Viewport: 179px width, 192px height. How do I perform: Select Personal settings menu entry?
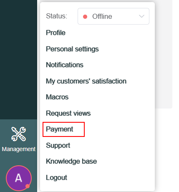pos(72,49)
